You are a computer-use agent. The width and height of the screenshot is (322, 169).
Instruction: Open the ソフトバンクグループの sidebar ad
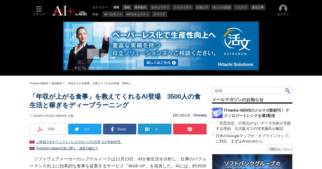(252, 161)
